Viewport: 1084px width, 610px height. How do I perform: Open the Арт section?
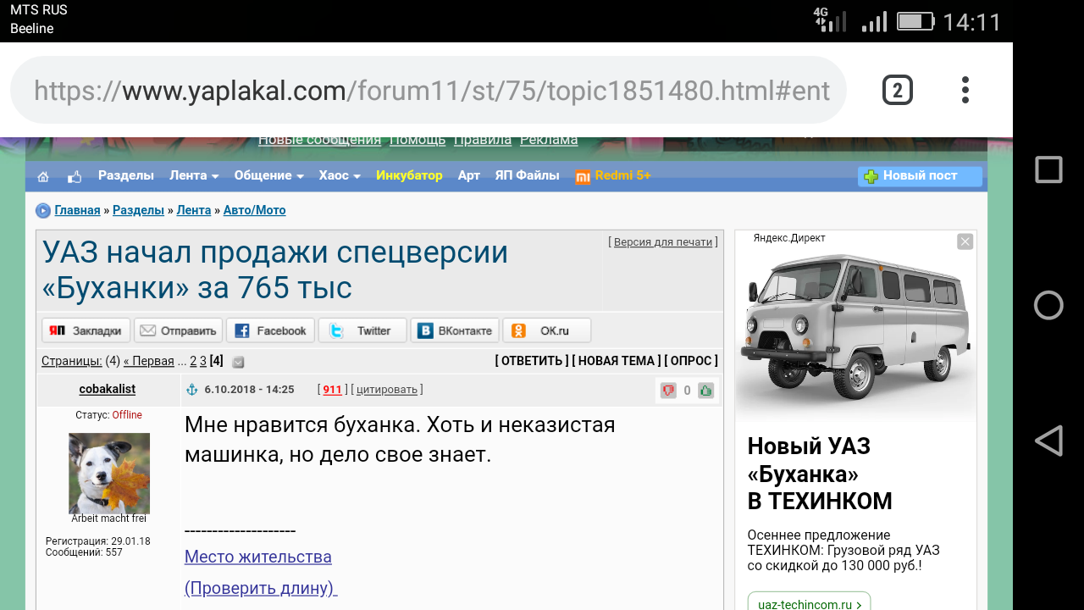[469, 175]
